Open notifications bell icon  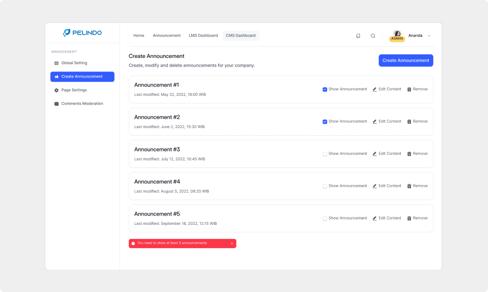click(x=358, y=36)
